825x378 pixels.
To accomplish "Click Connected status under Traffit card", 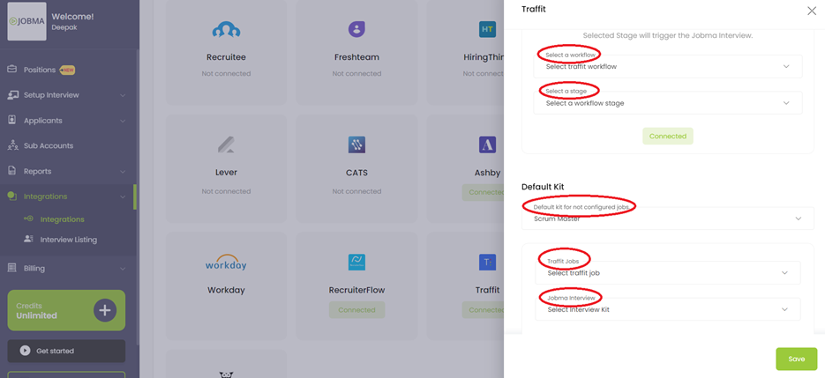I will point(483,310).
